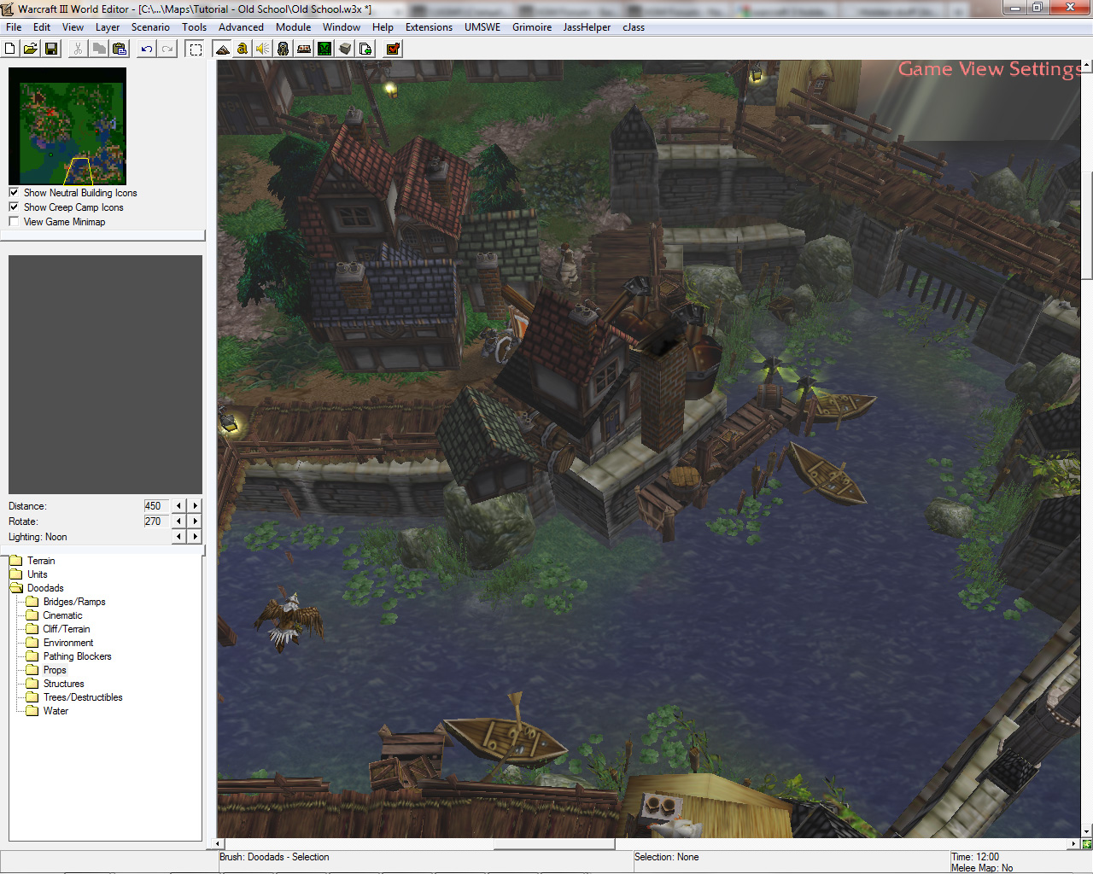Open the Import Manager toolbar icon
Viewport: 1093px width, 874px height.
365,49
